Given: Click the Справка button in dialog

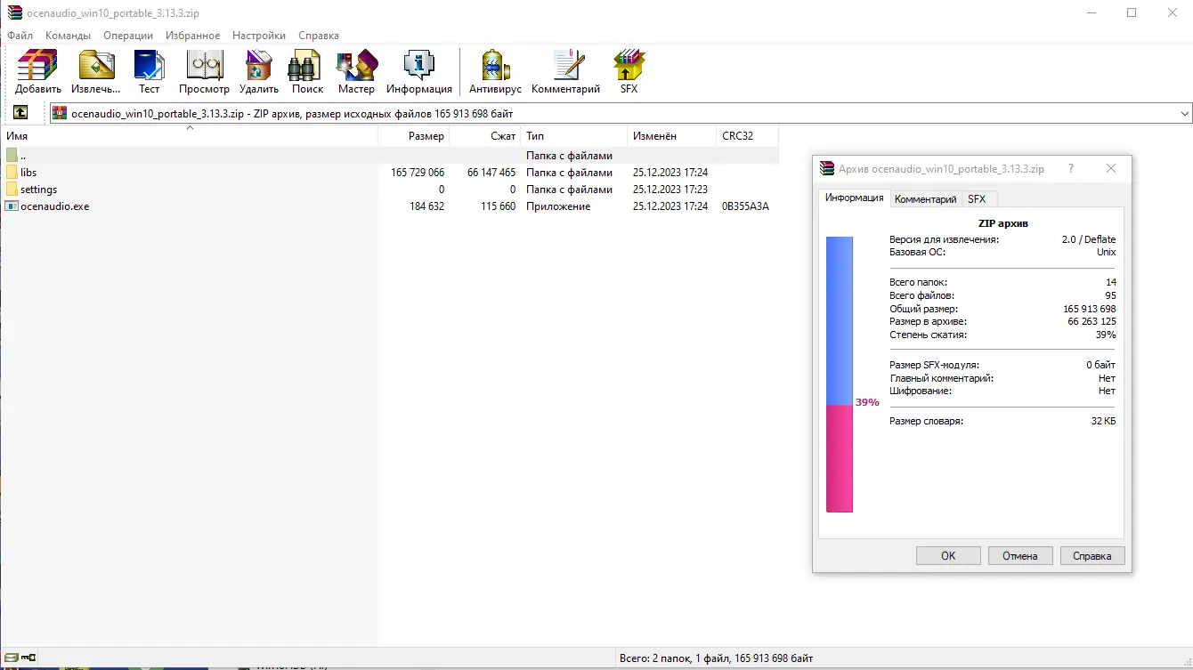Looking at the screenshot, I should [1092, 555].
